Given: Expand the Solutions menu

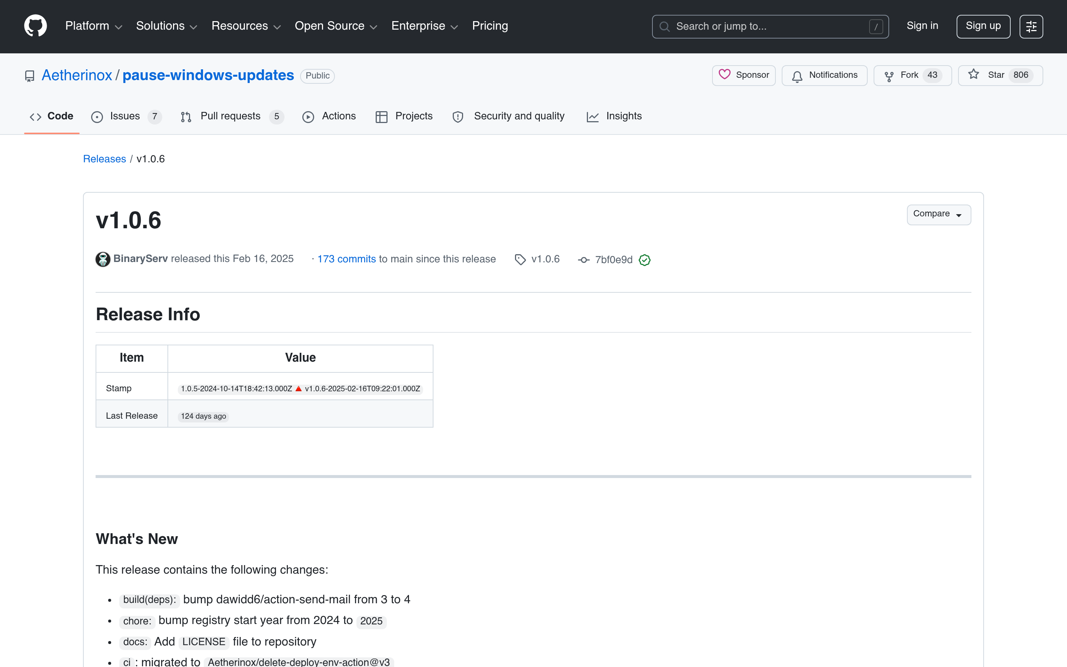Looking at the screenshot, I should (166, 26).
